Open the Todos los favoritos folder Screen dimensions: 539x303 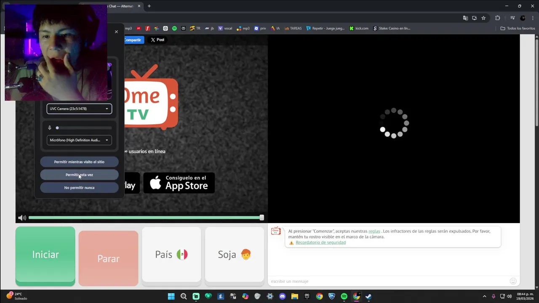pos(518,28)
